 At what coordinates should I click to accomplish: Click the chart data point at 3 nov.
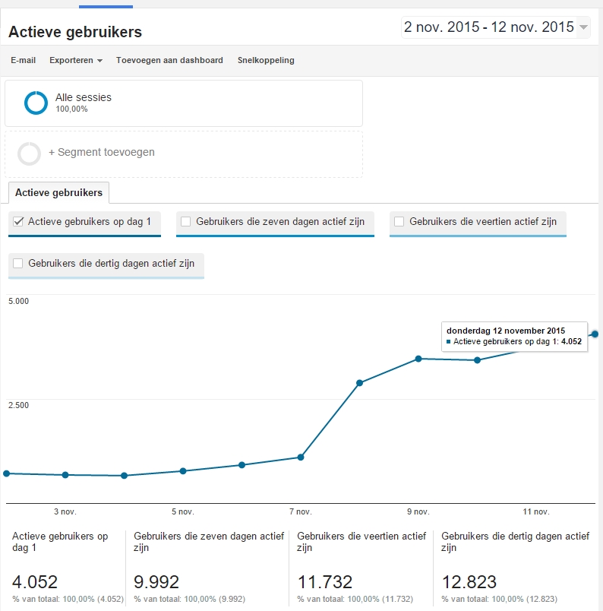click(x=65, y=475)
